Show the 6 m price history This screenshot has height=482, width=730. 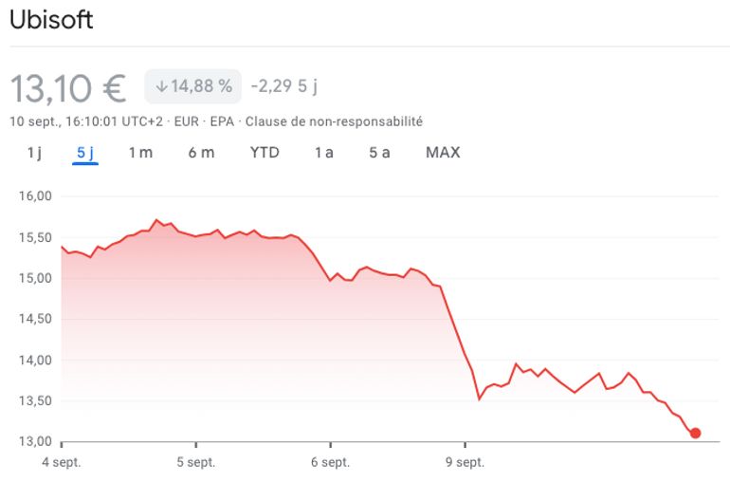201,152
